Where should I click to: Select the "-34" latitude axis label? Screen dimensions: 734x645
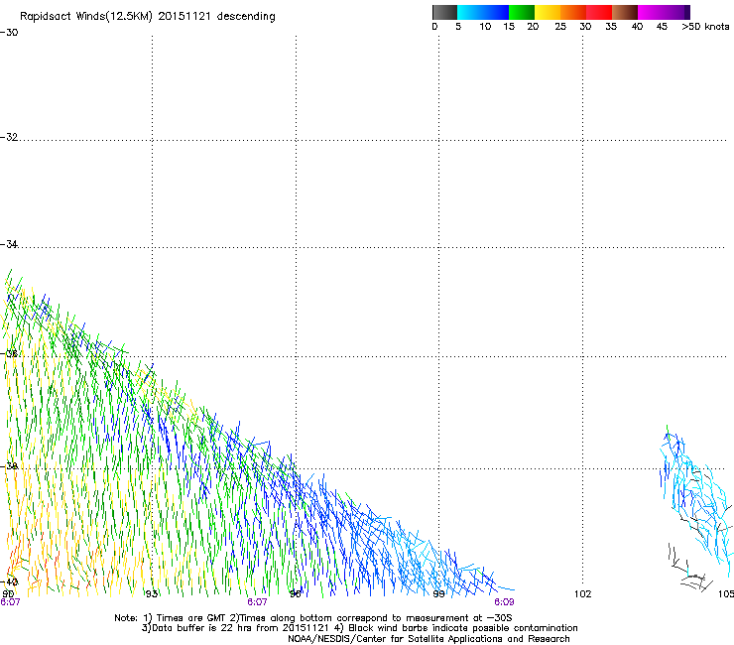[x=9, y=244]
